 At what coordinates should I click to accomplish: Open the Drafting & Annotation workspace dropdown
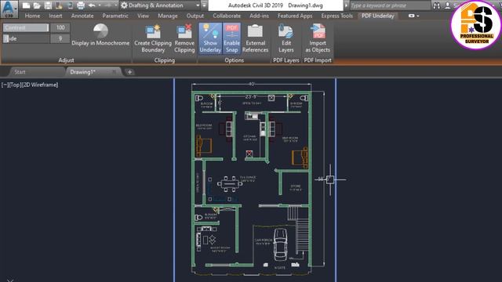point(160,5)
